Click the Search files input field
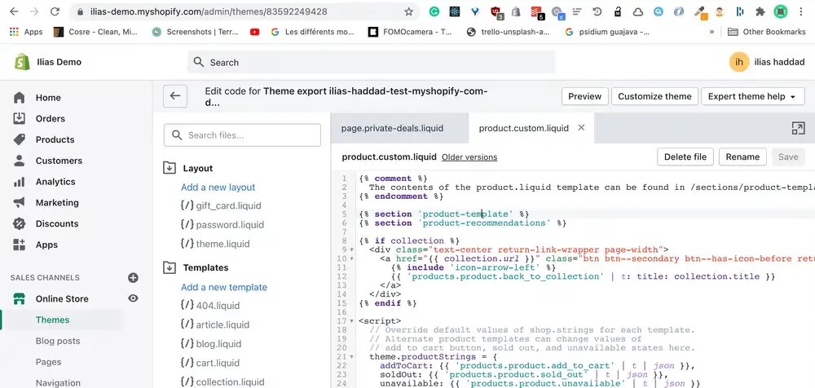Viewport: 815px width, 388px height. (x=242, y=135)
